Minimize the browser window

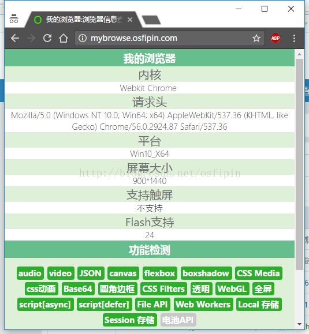tap(239, 9)
